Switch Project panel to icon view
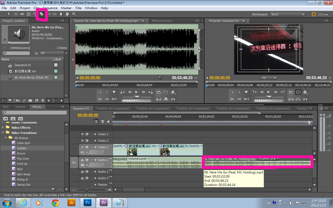 [10, 100]
